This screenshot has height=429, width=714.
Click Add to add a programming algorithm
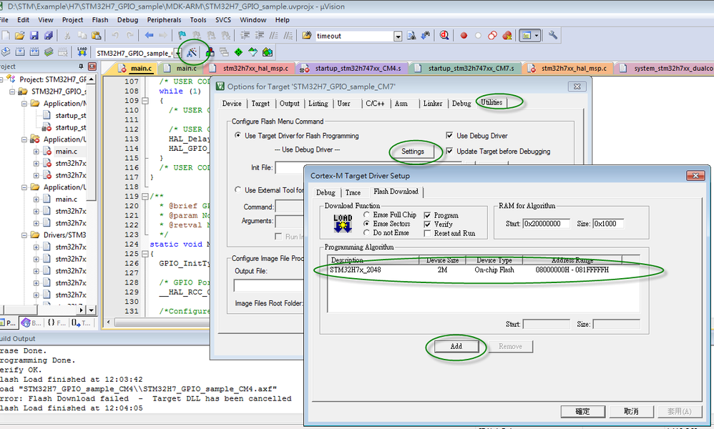click(x=456, y=347)
